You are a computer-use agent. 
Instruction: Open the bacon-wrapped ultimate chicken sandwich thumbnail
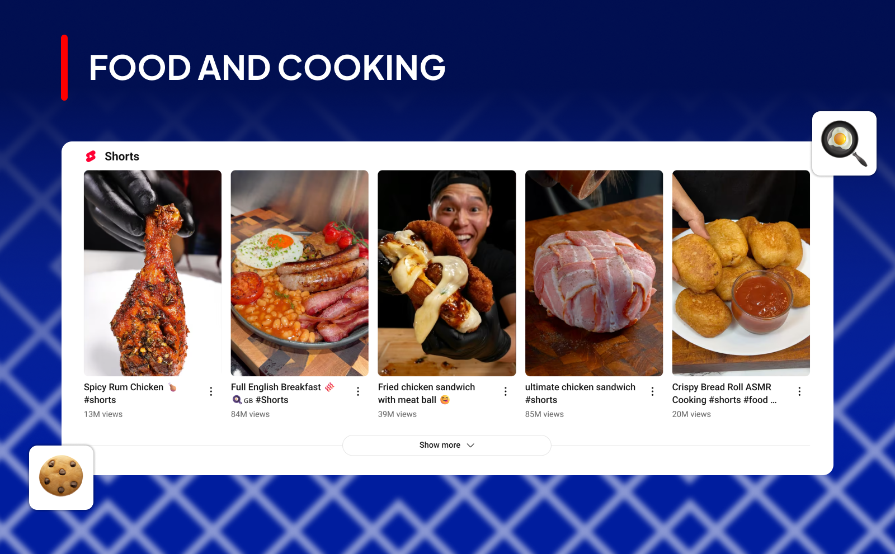[594, 273]
